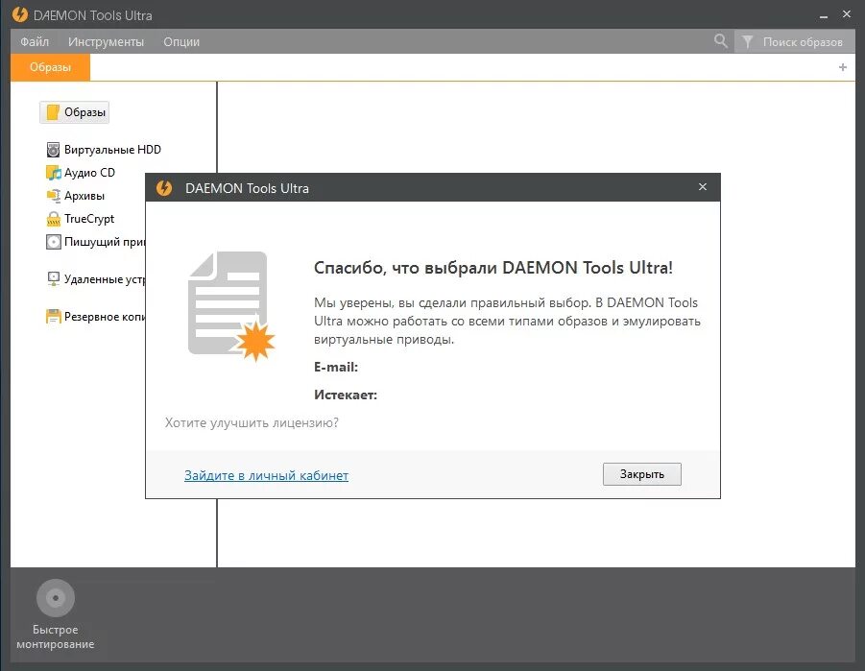Click the Быстрое монтирование disc icon

[55, 598]
